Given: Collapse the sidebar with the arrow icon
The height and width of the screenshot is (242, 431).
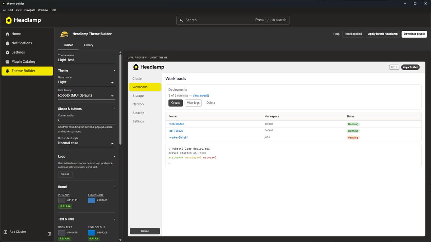Looking at the screenshot, I should pos(49,234).
